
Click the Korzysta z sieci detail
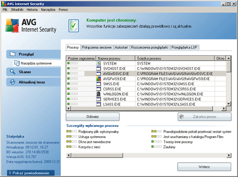(89, 147)
